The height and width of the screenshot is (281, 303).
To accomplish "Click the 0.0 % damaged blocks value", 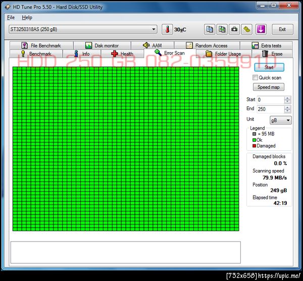I will pos(280,163).
